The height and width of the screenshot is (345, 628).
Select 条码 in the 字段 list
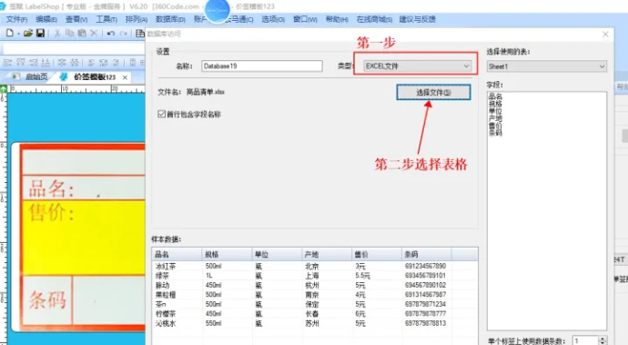pyautogui.click(x=495, y=133)
